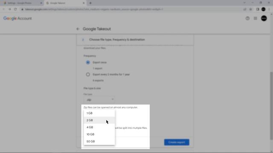Open the Google Account help icon
Image resolution: width=273 pixels, height=153 pixels.
tap(247, 18)
